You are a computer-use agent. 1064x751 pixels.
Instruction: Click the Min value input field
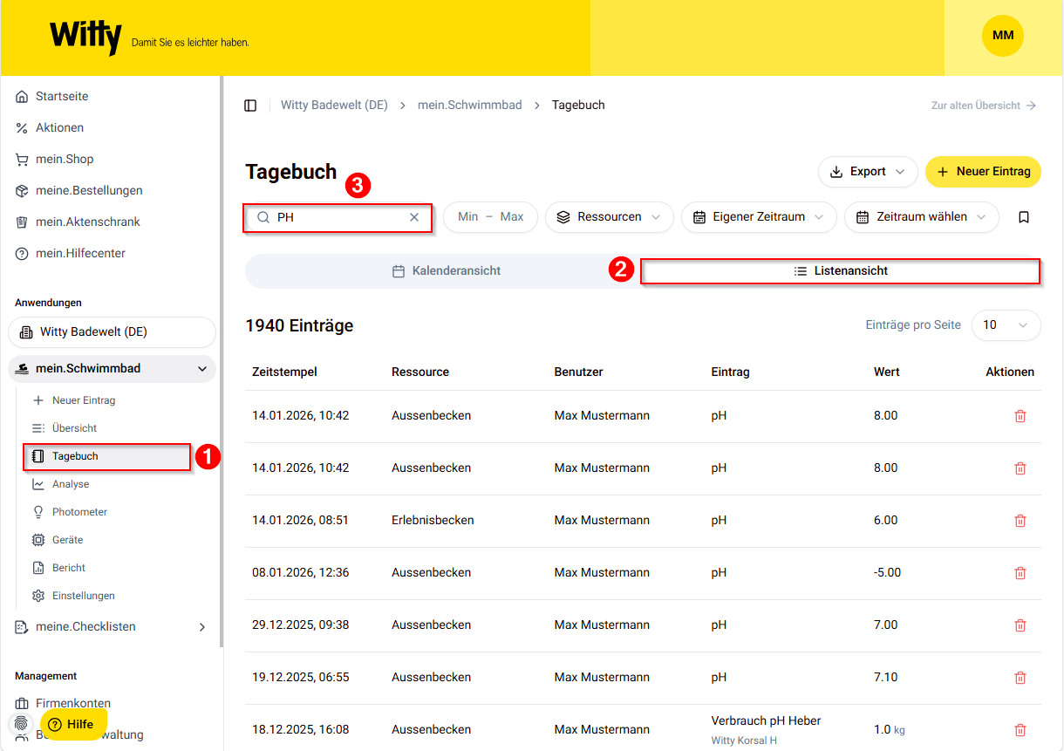tap(468, 217)
